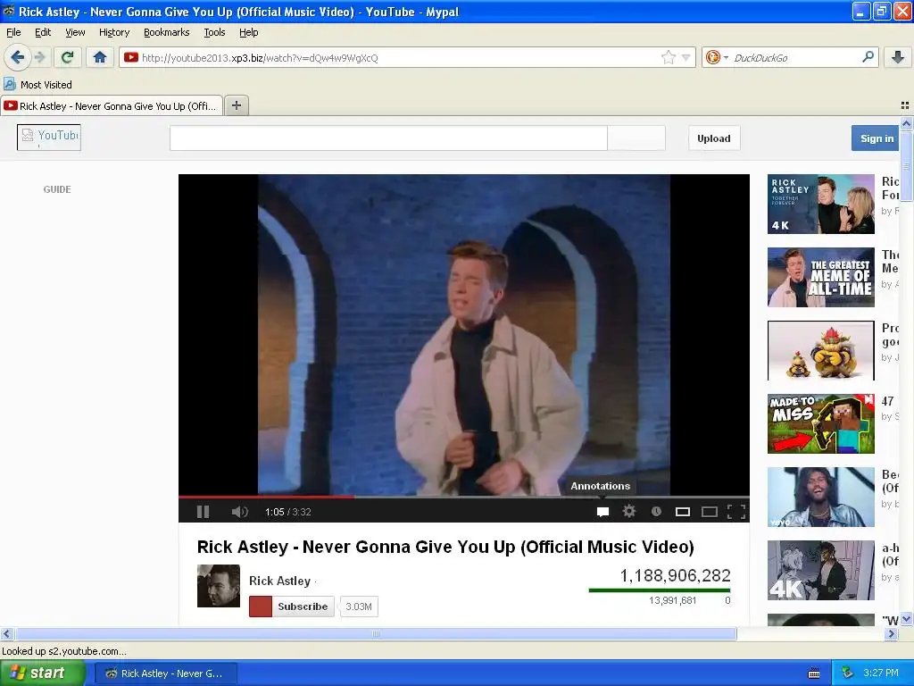Click the horizontal scrollbar right arrow
The height and width of the screenshot is (686, 914).
[892, 633]
